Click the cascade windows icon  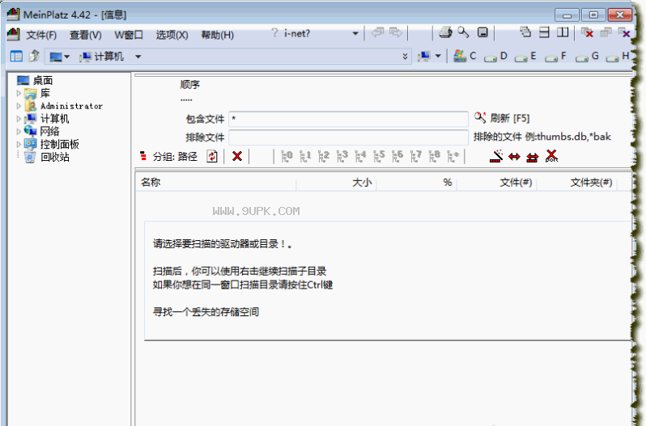tap(525, 32)
